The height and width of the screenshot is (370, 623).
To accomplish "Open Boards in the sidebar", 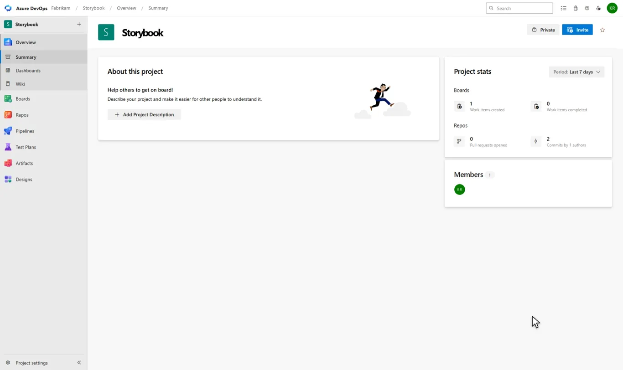I will pyautogui.click(x=43, y=99).
